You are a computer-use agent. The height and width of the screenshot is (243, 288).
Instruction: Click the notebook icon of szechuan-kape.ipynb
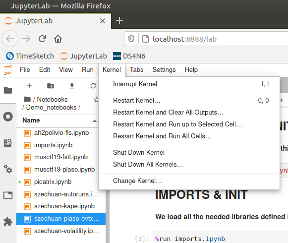click(27, 207)
